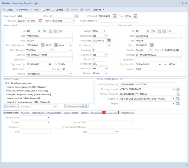Open Trans Date calendar picker
This screenshot has height=168, width=189.
point(109,41)
